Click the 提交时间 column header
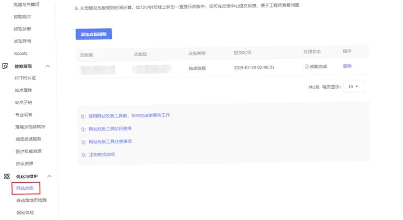Viewport: 403px width, 220px height. 242,53
